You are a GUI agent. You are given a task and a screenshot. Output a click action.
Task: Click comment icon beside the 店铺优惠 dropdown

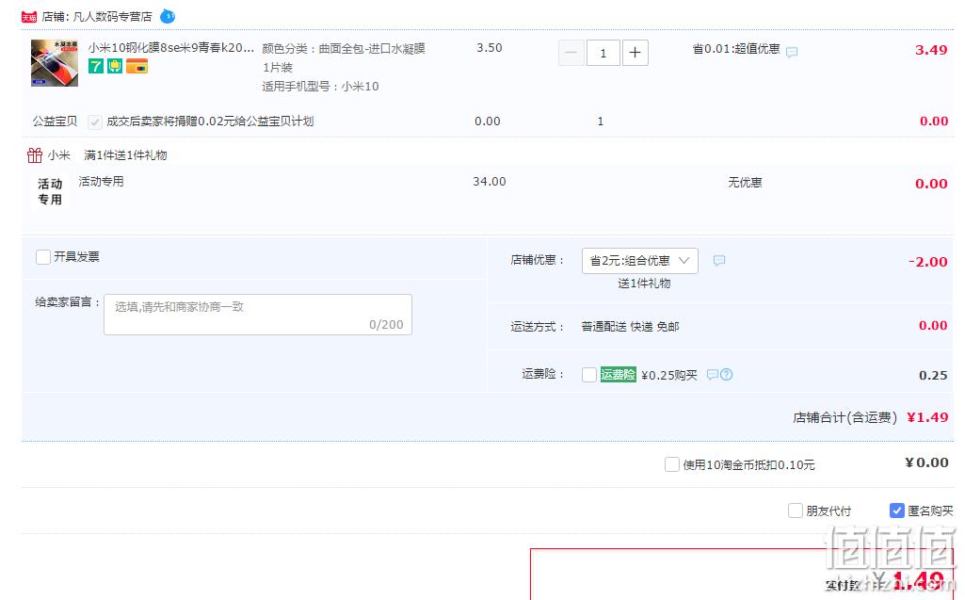point(719,261)
